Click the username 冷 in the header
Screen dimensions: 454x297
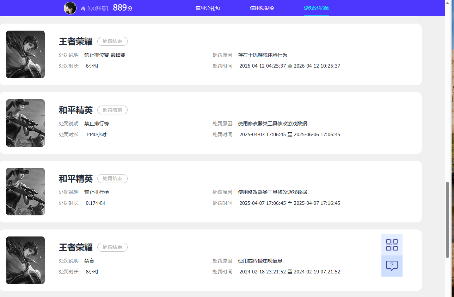tap(83, 8)
